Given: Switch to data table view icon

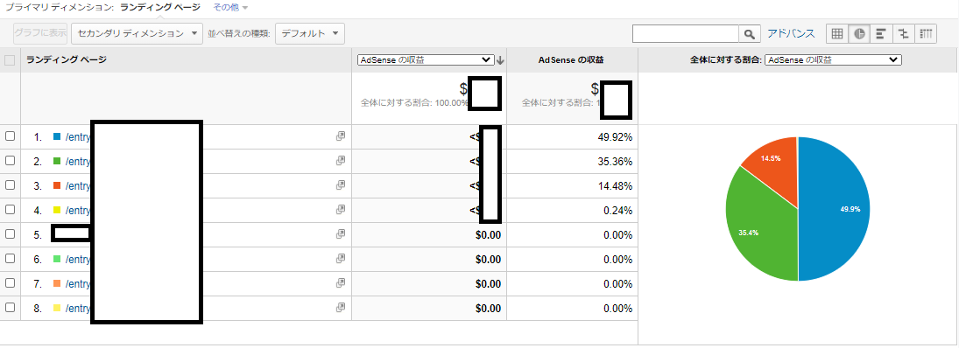Looking at the screenshot, I should click(x=837, y=33).
